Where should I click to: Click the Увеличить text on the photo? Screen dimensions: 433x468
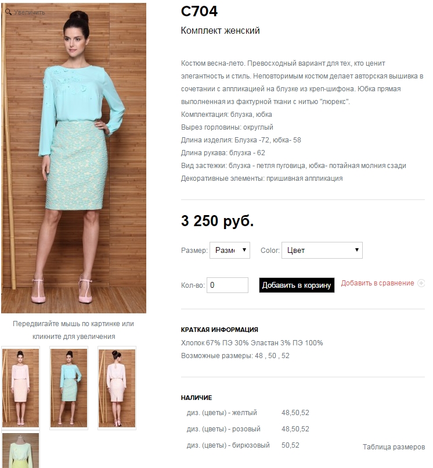click(x=30, y=13)
